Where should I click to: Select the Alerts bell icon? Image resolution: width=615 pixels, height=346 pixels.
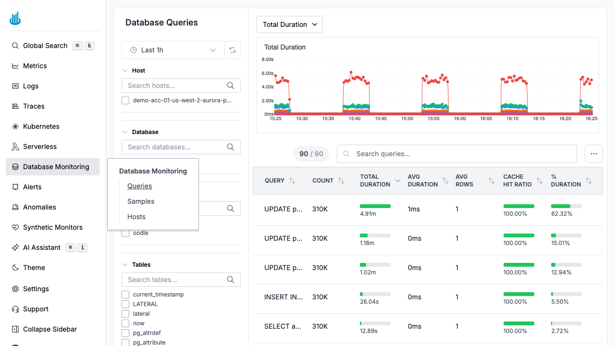pos(15,187)
